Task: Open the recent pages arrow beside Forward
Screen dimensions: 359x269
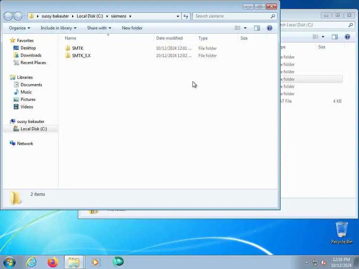Action: 25,16
